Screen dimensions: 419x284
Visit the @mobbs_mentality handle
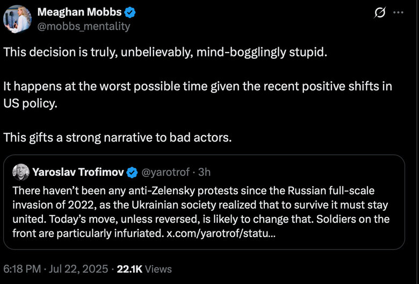83,26
